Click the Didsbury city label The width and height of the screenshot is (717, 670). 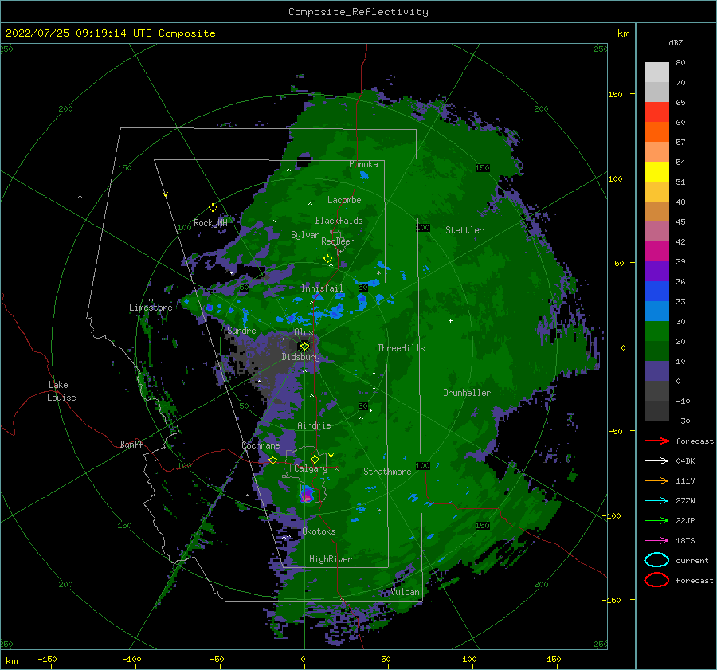pos(300,357)
